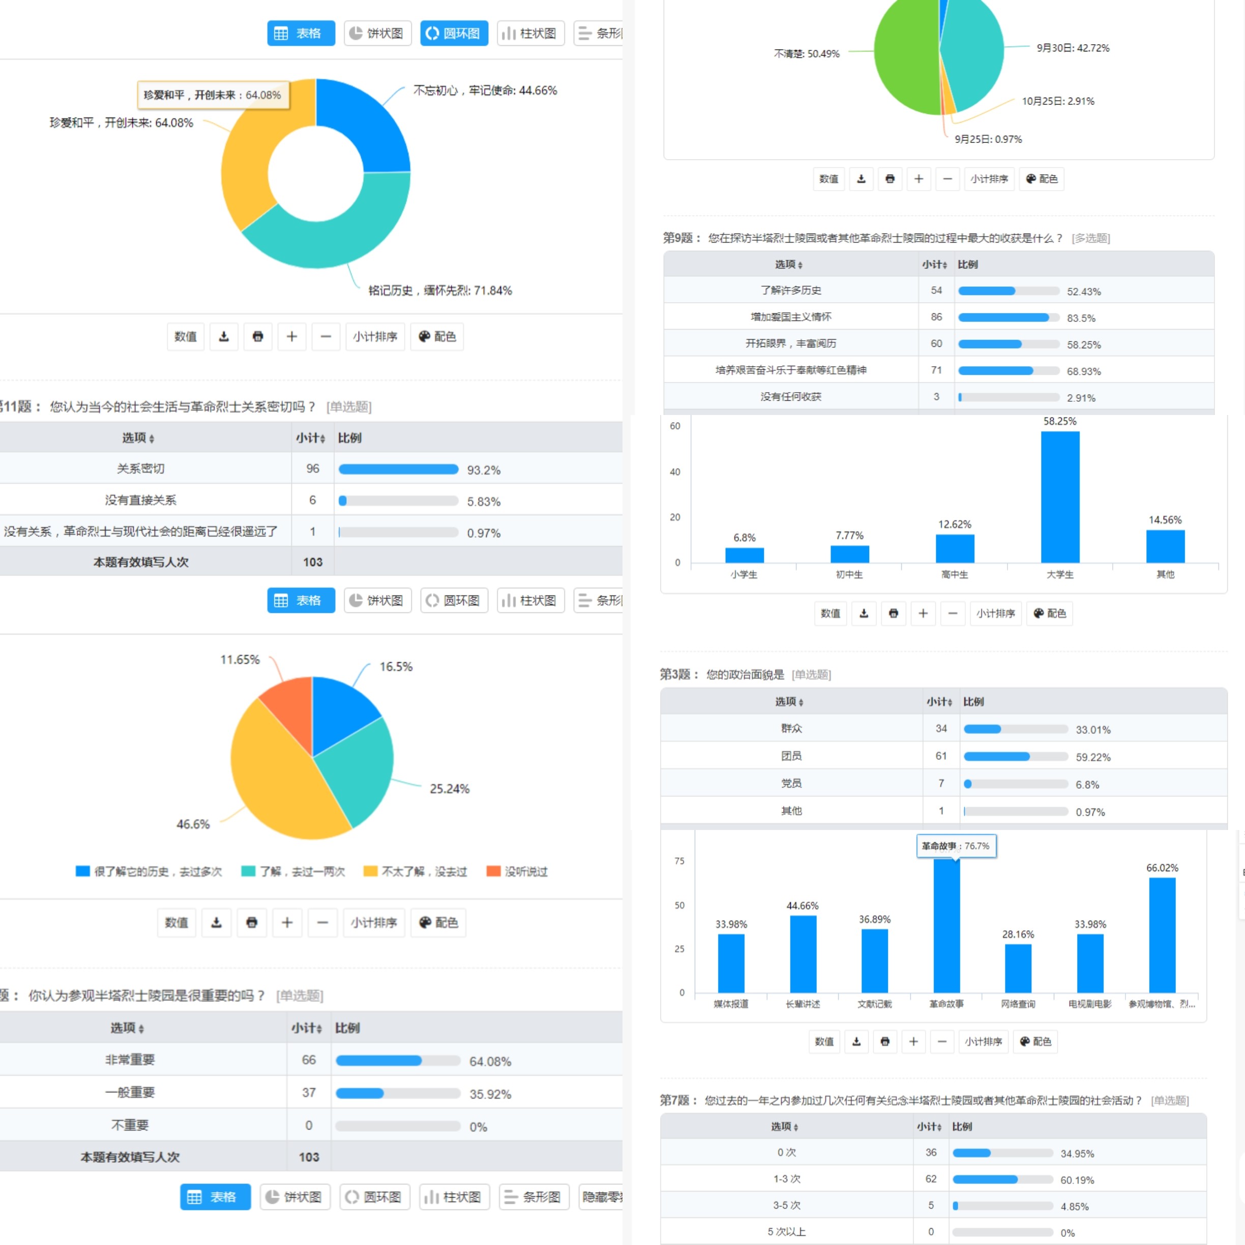Select 表格 tab under question 11 table

[x=301, y=601]
